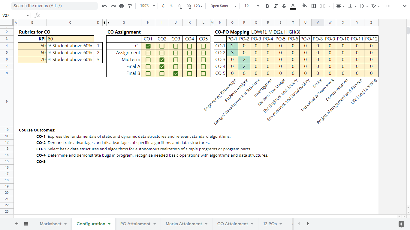Uncheck the Final-B CO3 checkbox
The image size is (410, 230).
click(x=176, y=73)
